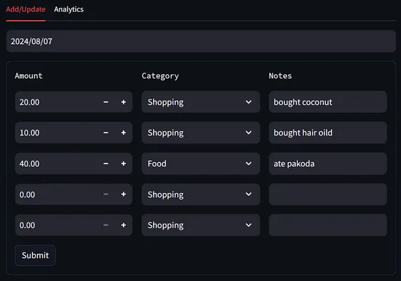Click the empty notes field in last row
The image size is (401, 281).
pos(328,225)
